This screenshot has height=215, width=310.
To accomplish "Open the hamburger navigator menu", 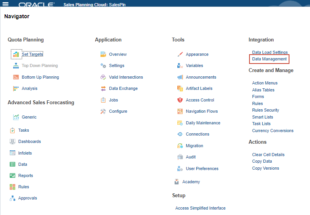I will (x=6, y=5).
